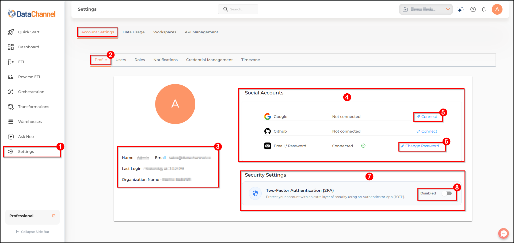
Task: Click the Settings gear icon
Action: point(11,152)
